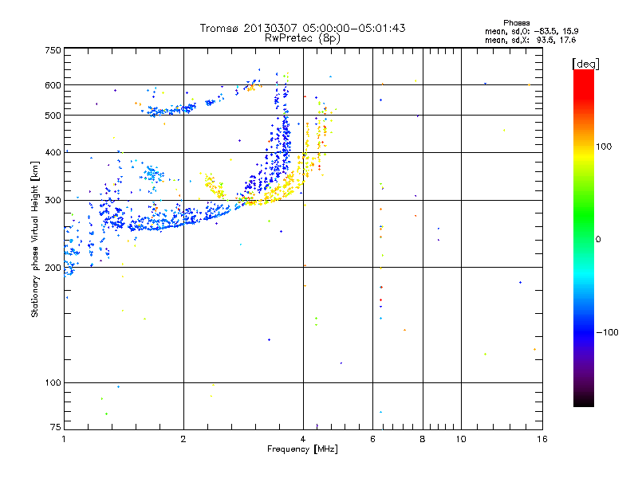Click the "[deg]" unit label above colorbar
The image size is (638, 478).
(x=585, y=64)
